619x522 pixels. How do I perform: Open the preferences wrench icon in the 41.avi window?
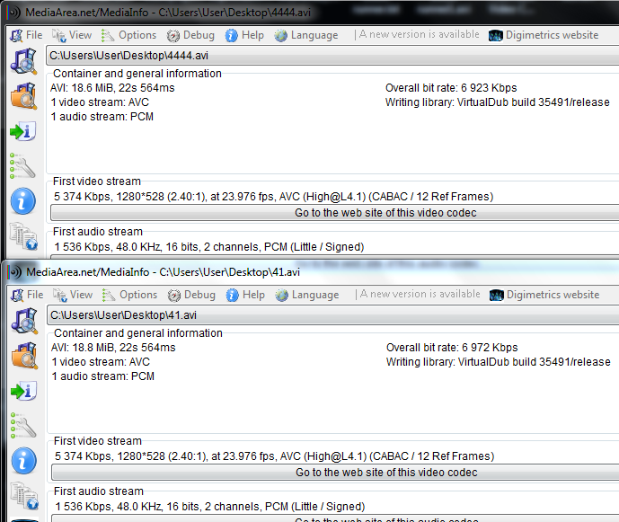[x=23, y=425]
